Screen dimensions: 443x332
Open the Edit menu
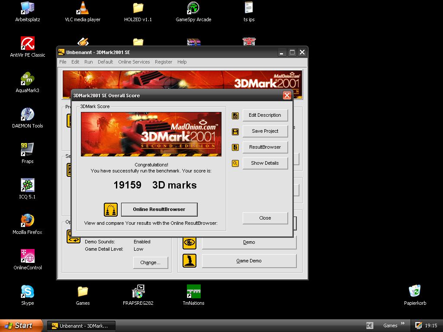pyautogui.click(x=75, y=62)
